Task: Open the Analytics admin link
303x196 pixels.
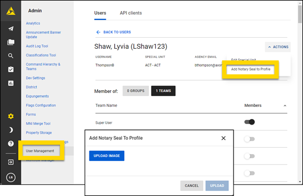Action: pos(33,23)
